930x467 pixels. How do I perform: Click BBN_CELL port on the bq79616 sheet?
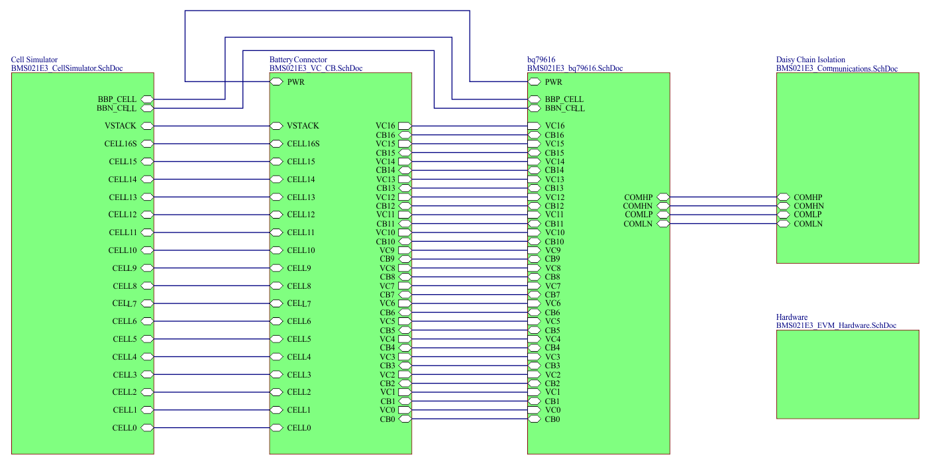click(x=534, y=108)
